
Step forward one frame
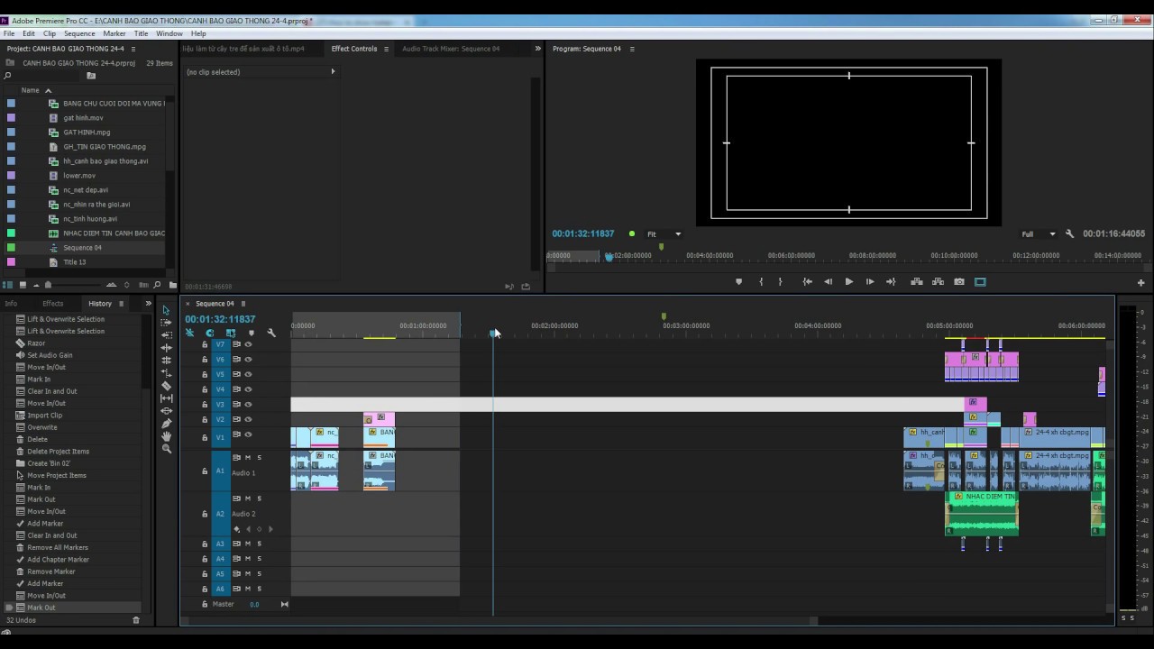pyautogui.click(x=870, y=282)
